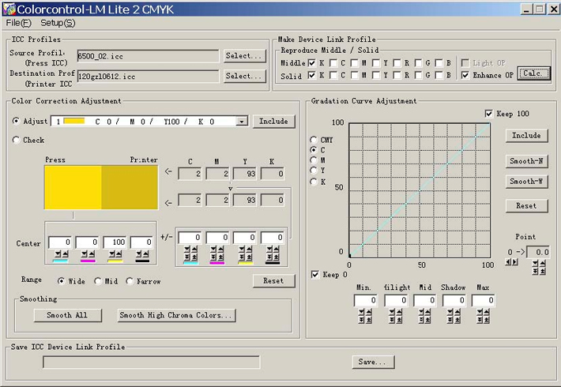Click the Hilight double up arrow
This screenshot has width=561, height=387.
[399, 320]
